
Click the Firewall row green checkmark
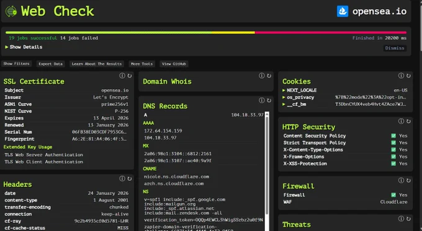(x=393, y=195)
